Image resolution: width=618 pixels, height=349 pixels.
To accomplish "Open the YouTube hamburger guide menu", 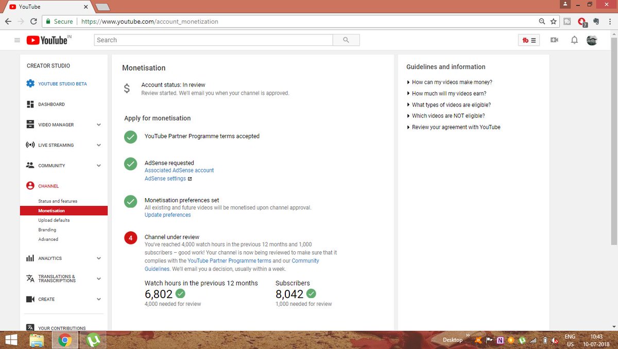I will pos(17,40).
